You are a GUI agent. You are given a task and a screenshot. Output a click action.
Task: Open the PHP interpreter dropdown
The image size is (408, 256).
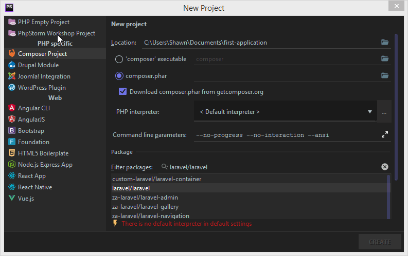(x=285, y=111)
